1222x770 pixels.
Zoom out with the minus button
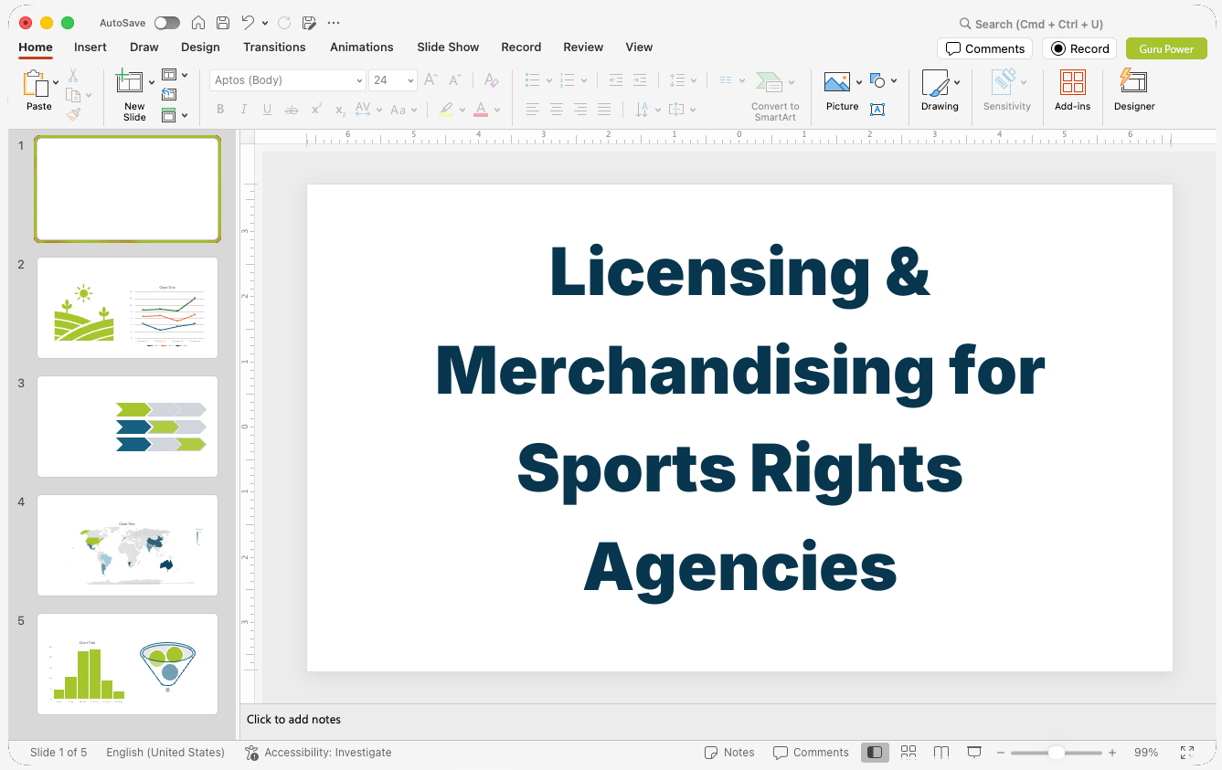(1001, 753)
